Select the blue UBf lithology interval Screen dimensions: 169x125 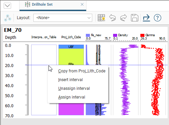[x=71, y=47]
